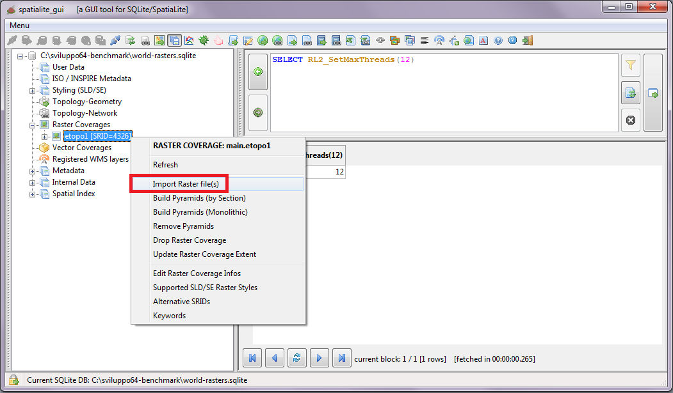Go to previous result block button
Image resolution: width=673 pixels, height=393 pixels.
[x=275, y=358]
